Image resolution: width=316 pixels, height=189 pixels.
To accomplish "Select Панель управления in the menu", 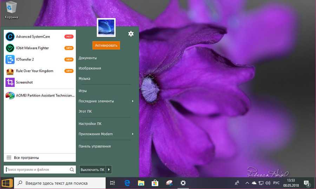I will point(95,146).
